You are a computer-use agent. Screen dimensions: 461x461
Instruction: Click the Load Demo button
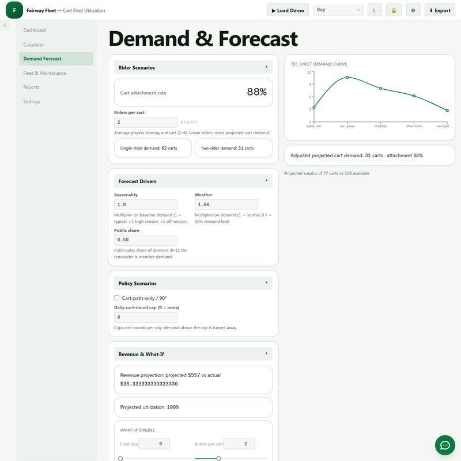(288, 10)
